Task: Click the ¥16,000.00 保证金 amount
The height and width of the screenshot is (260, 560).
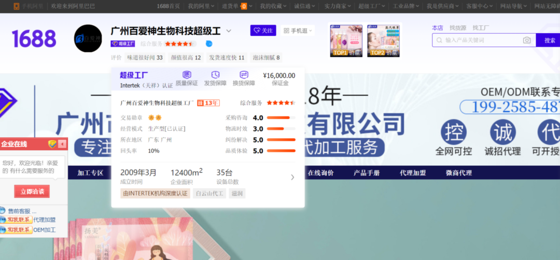Action: click(x=279, y=76)
